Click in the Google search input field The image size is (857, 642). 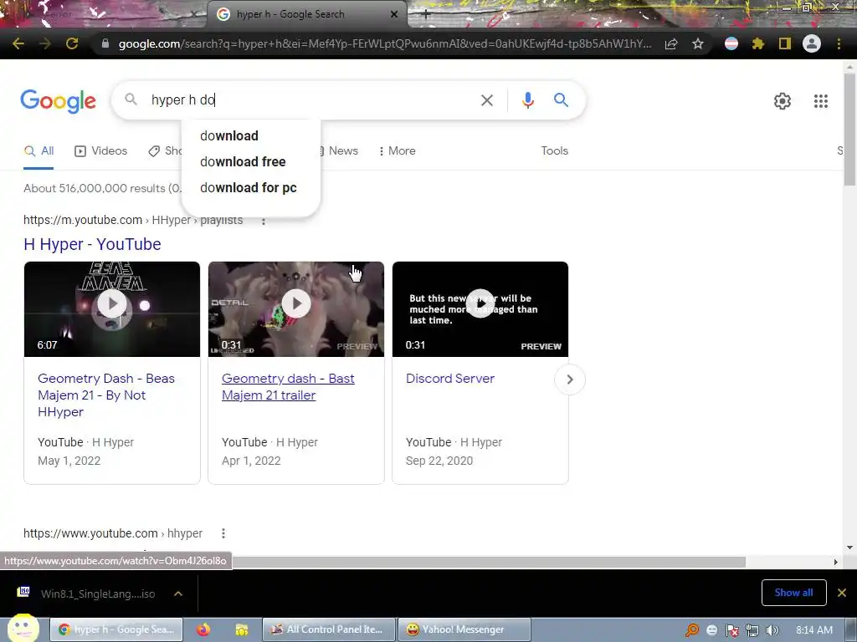point(311,100)
